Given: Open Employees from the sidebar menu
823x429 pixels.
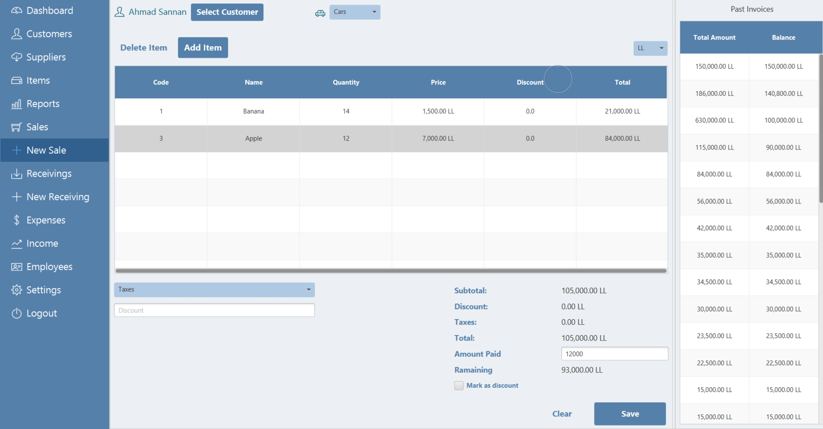Looking at the screenshot, I should 49,267.
